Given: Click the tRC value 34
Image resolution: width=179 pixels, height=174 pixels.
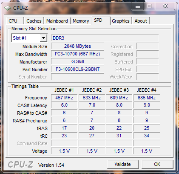Looking at the screenshot, I should coord(147,136).
